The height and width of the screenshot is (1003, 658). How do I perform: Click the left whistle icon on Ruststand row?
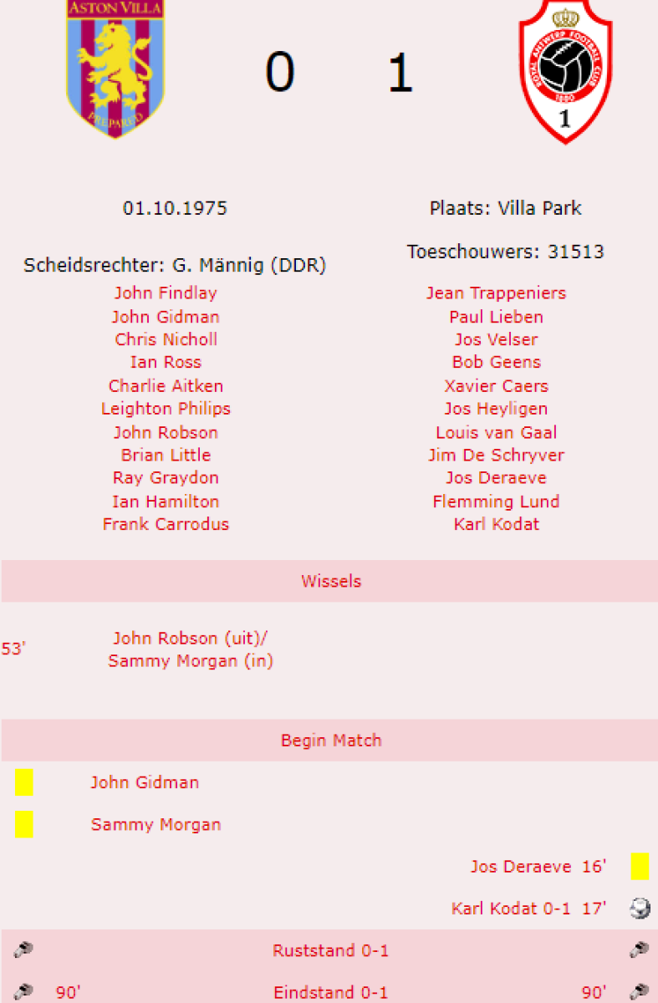pos(23,950)
